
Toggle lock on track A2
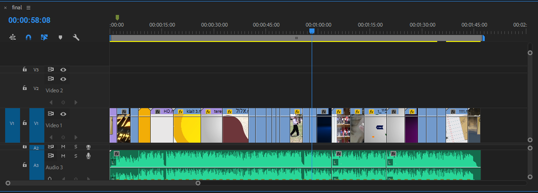point(24,147)
